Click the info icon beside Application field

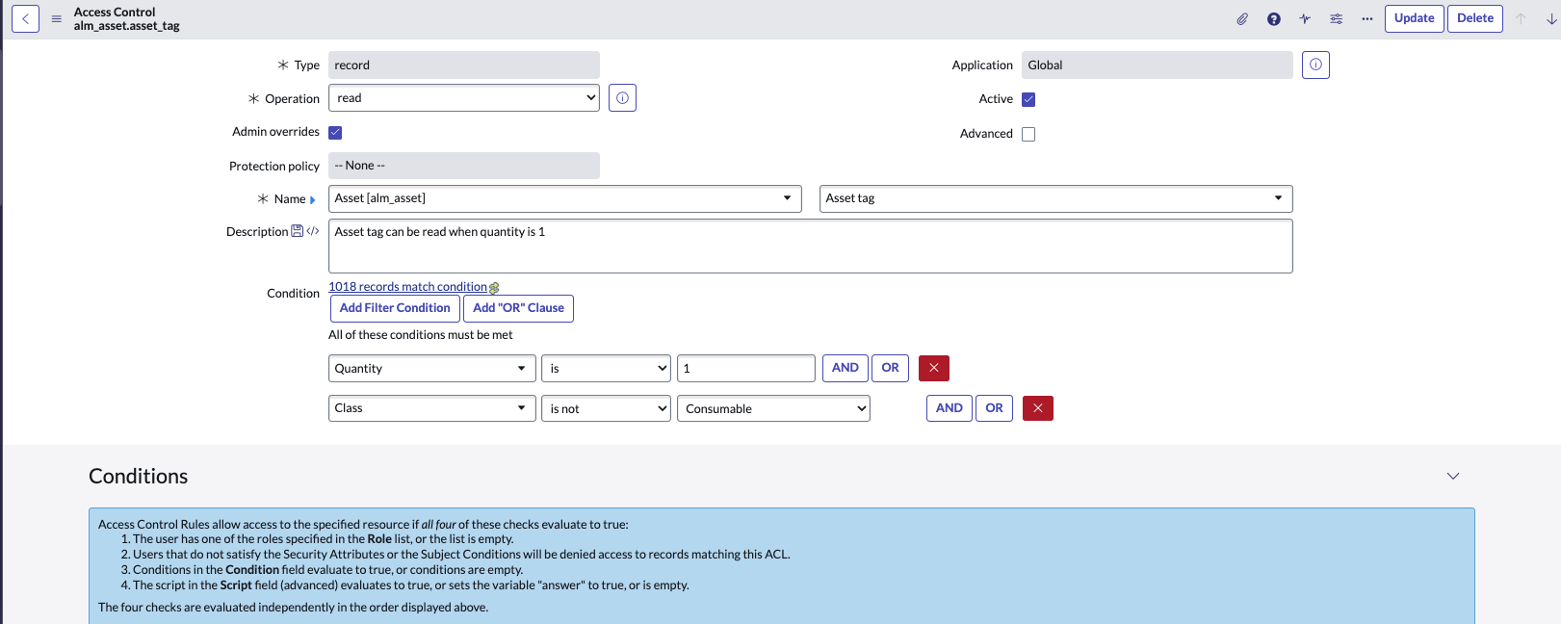pos(1315,65)
